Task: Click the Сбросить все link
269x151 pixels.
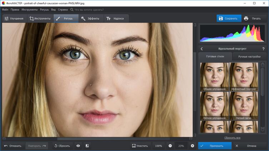Action: 232,137
